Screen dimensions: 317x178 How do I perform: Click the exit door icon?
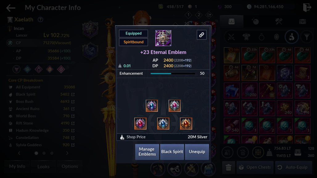tap(307, 7)
